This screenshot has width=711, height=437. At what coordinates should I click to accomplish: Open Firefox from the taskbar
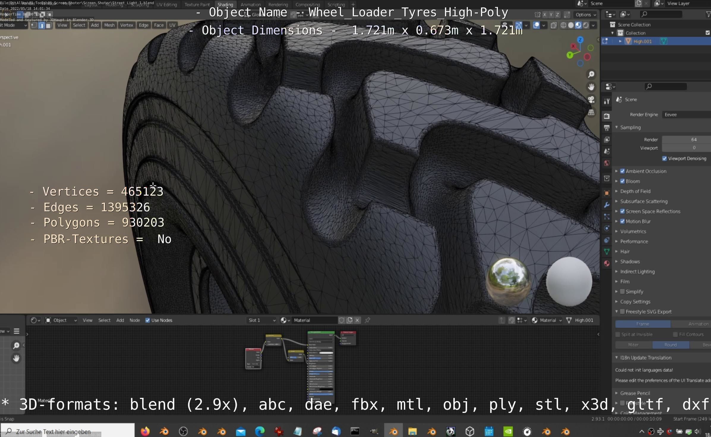[145, 431]
